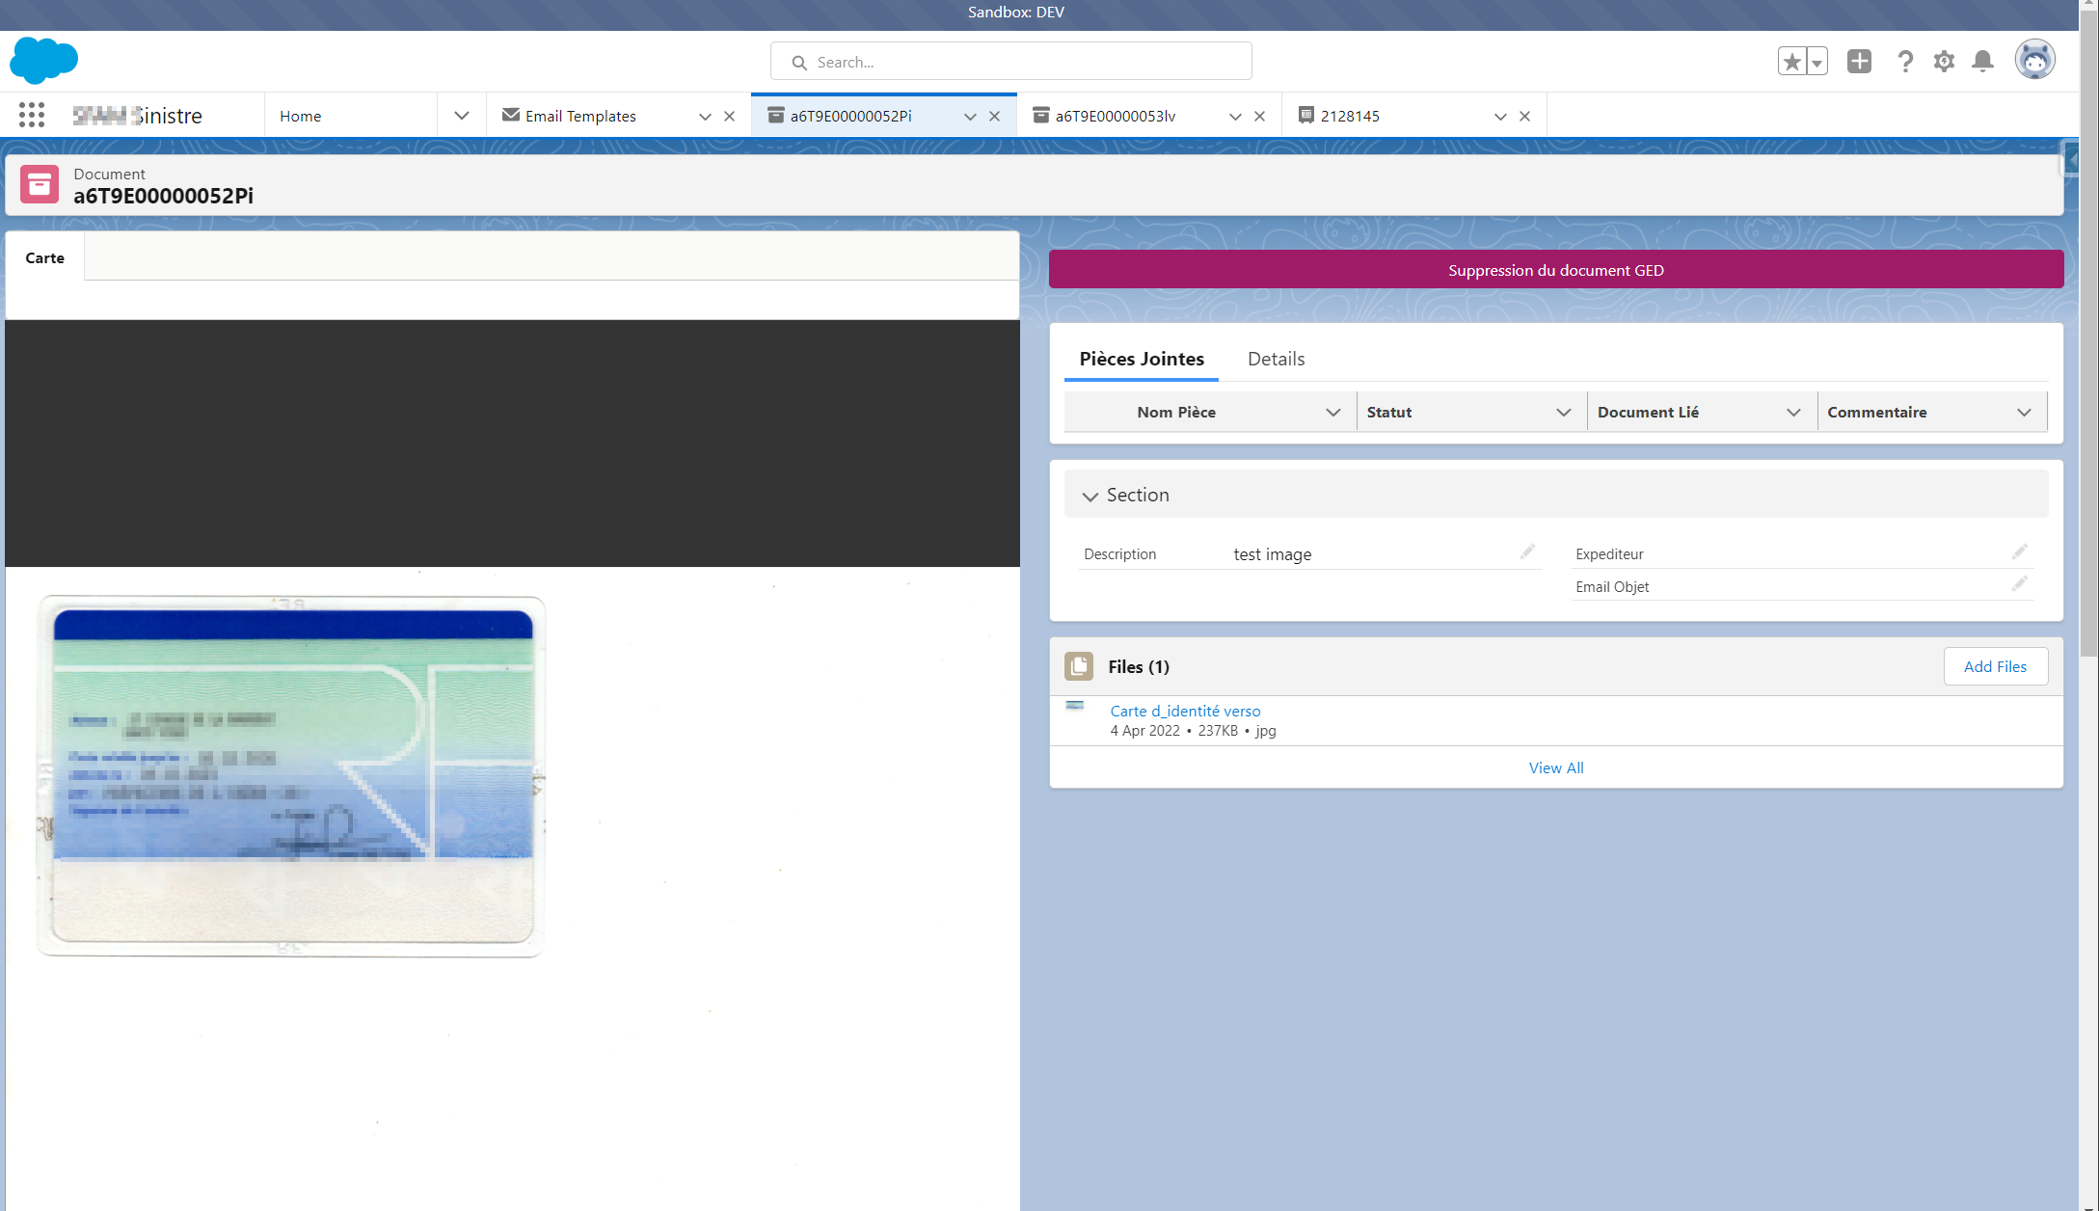Switch to the Details tab
The image size is (2099, 1211).
[x=1276, y=359]
